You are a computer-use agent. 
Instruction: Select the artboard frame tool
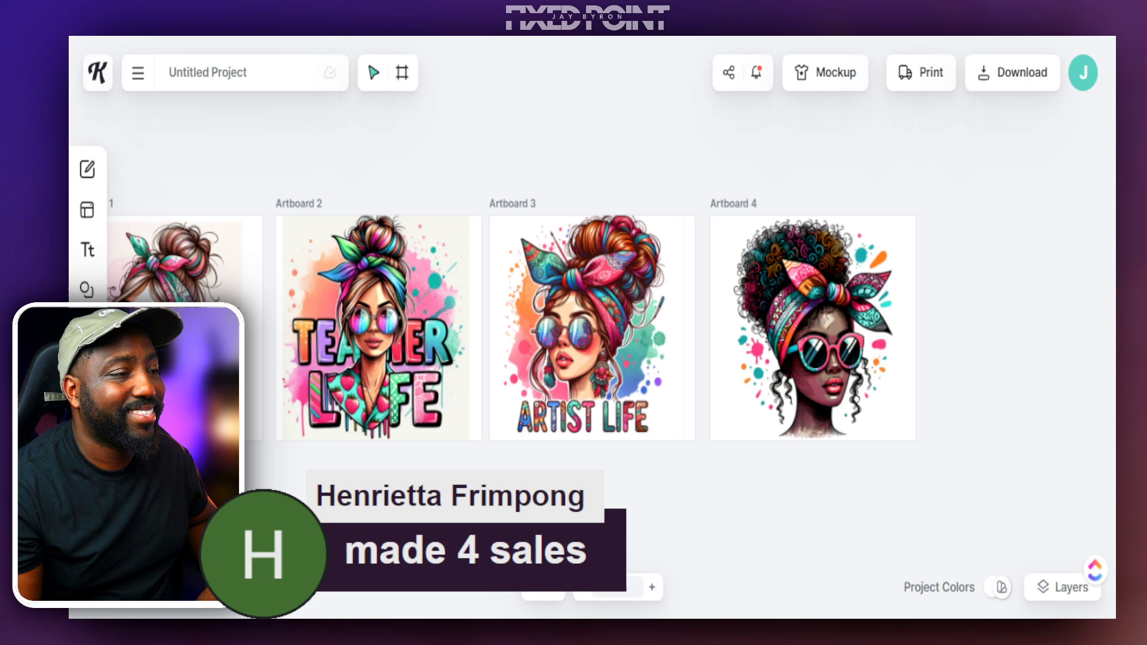[402, 73]
